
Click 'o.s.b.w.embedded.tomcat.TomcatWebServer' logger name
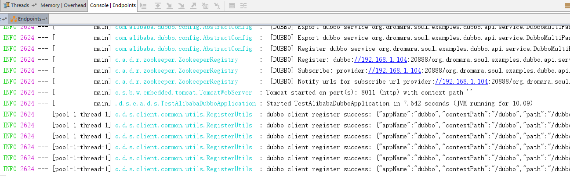tap(184, 92)
